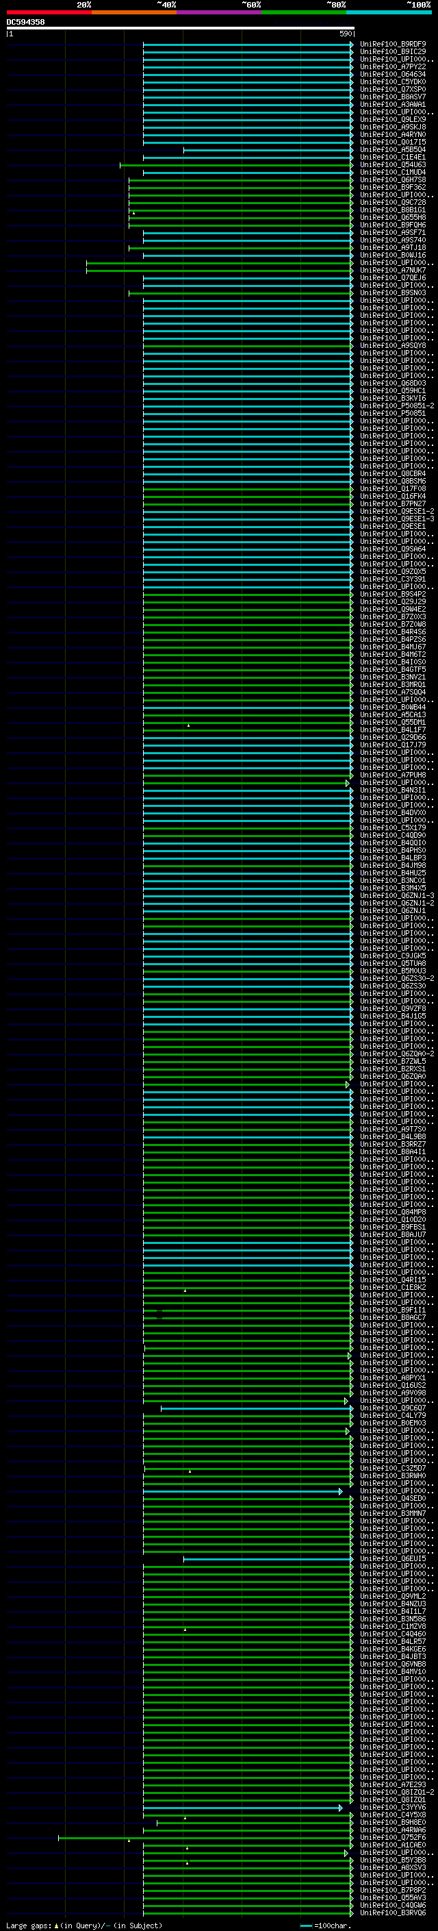Select label UniRef100_A9SF71
Screen dimensions: 438x1931
coord(393,233)
